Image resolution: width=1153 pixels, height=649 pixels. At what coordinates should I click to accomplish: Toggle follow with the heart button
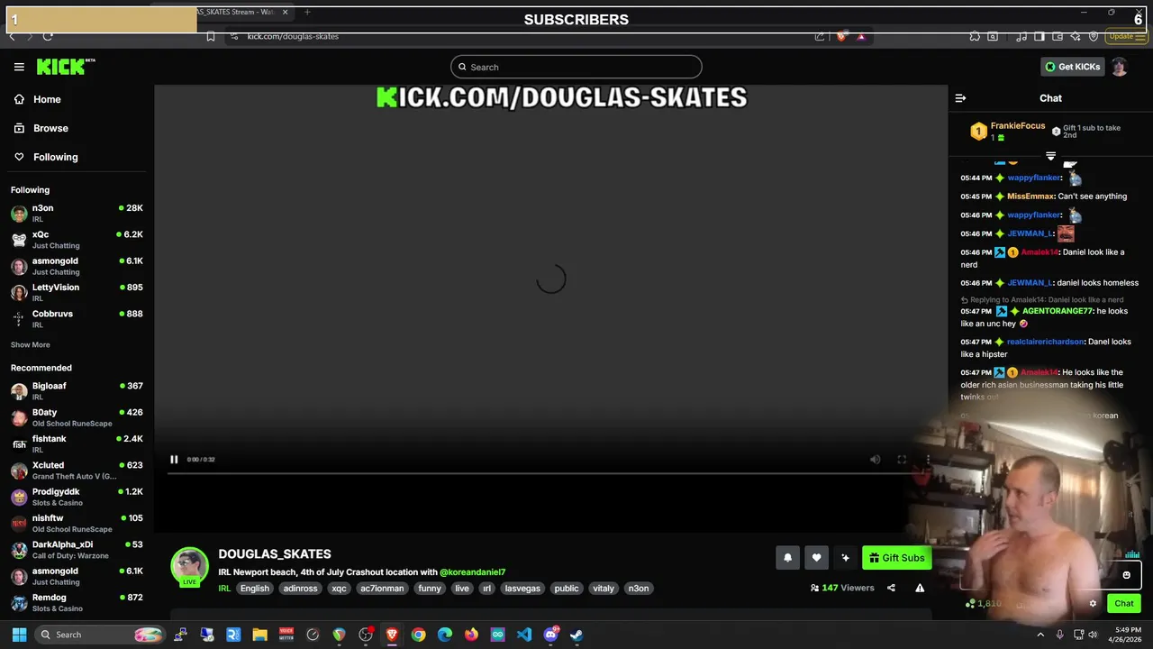pyautogui.click(x=816, y=558)
